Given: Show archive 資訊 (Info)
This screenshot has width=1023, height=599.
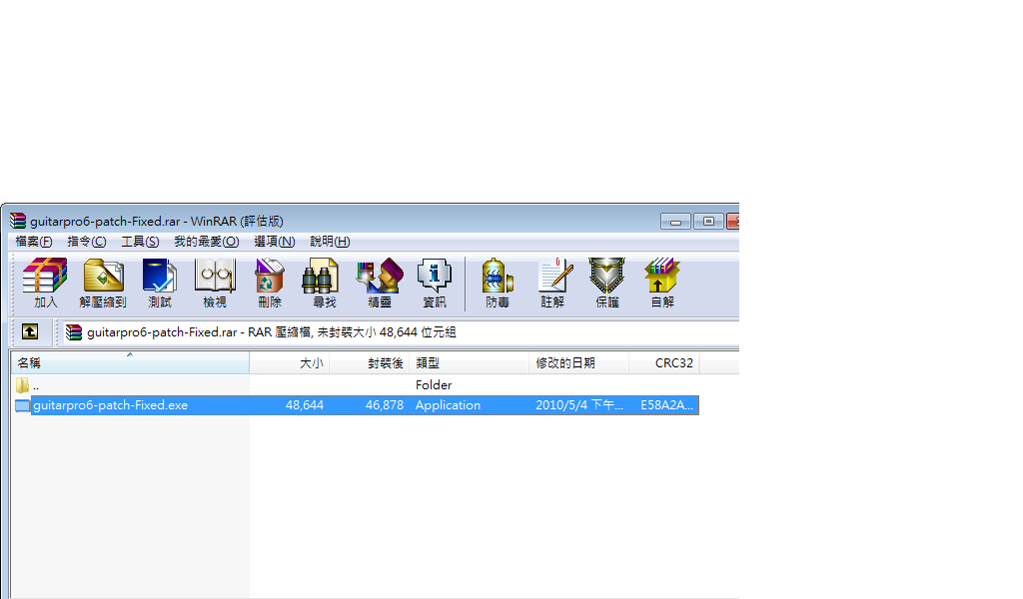Looking at the screenshot, I should pos(435,283).
